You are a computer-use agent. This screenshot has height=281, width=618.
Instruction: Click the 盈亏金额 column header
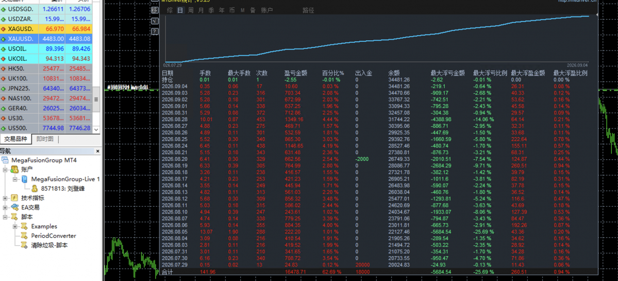pos(296,73)
